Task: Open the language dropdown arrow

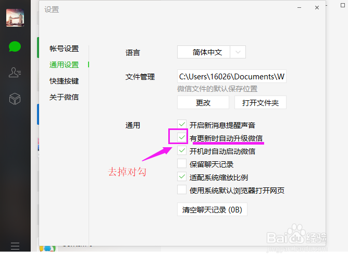Action: pyautogui.click(x=238, y=52)
